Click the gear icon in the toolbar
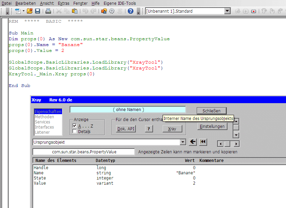This screenshot has width=286, height=208. 112,11
